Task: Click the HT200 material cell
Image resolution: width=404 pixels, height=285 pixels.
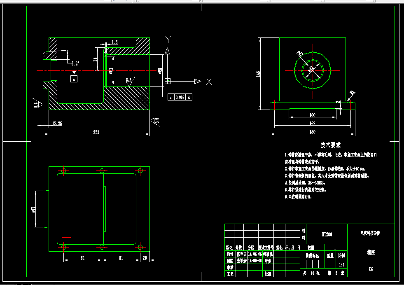Action: click(327, 234)
